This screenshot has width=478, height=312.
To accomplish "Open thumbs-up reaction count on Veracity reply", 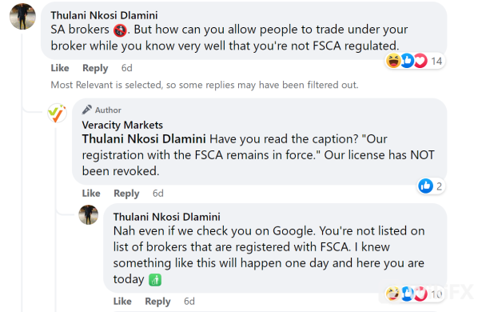I will click(x=431, y=186).
